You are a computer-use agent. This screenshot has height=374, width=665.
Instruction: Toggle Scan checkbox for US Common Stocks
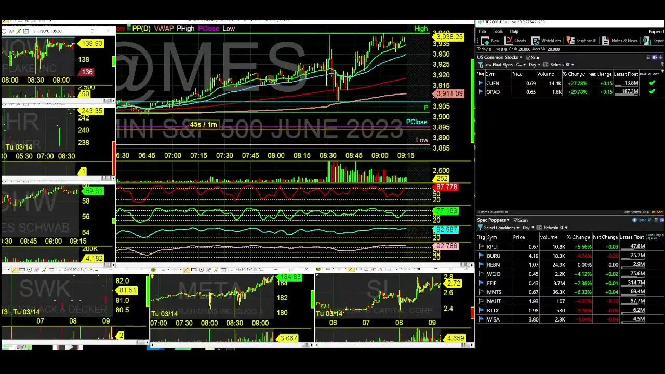(x=528, y=58)
